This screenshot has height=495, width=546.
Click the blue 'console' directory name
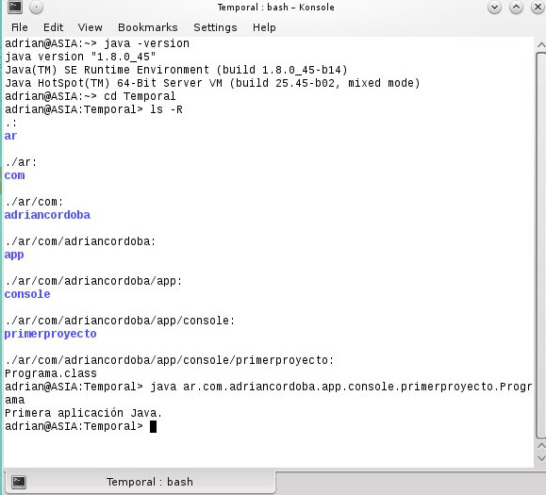point(27,294)
